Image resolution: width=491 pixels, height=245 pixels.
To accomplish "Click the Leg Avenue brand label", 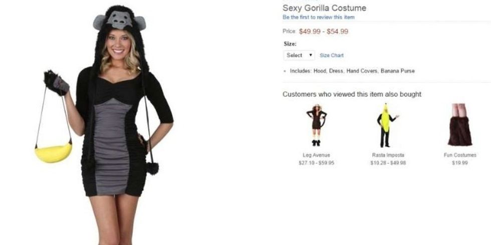I will (316, 155).
